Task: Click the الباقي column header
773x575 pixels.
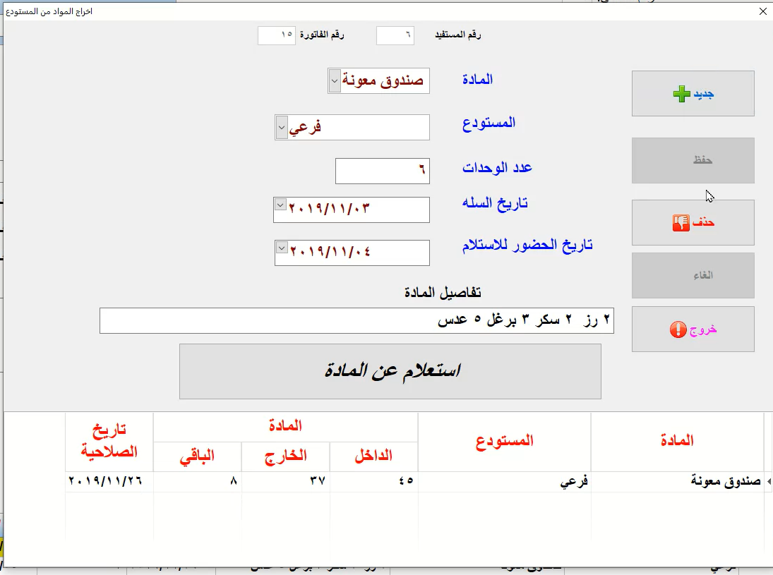Action: (x=198, y=456)
